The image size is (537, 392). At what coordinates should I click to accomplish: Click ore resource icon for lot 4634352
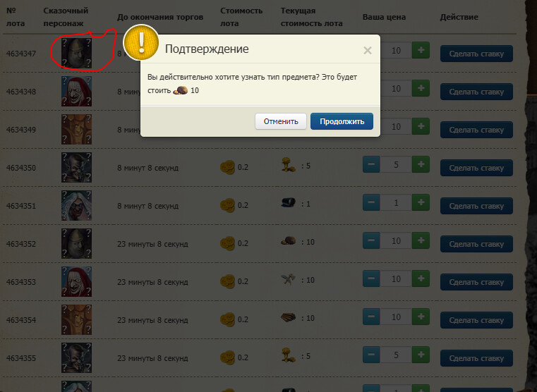[289, 241]
